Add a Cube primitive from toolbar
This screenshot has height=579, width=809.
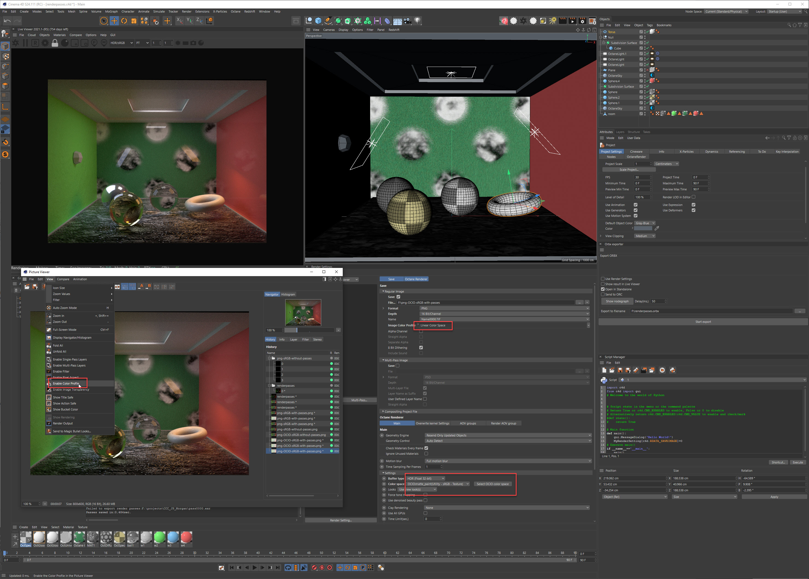click(x=318, y=21)
